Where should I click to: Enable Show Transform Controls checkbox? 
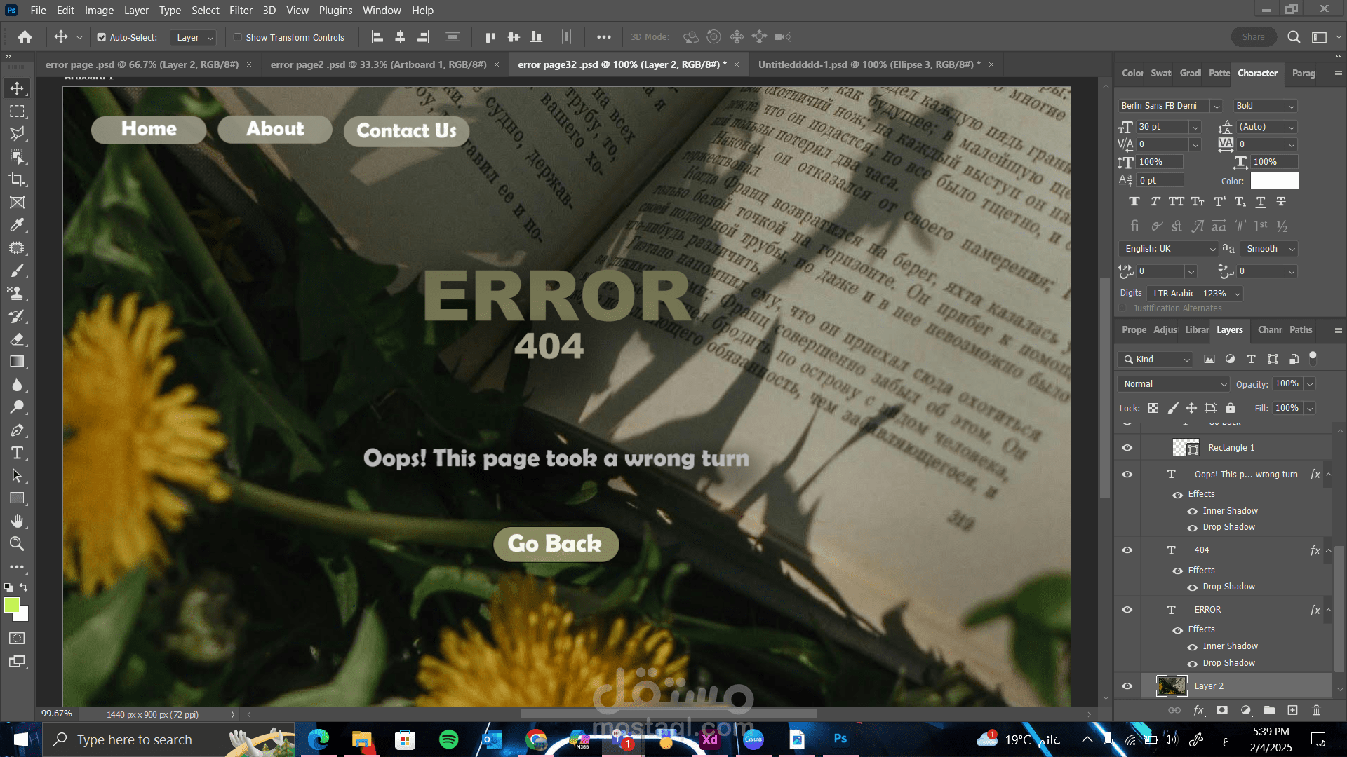237,38
